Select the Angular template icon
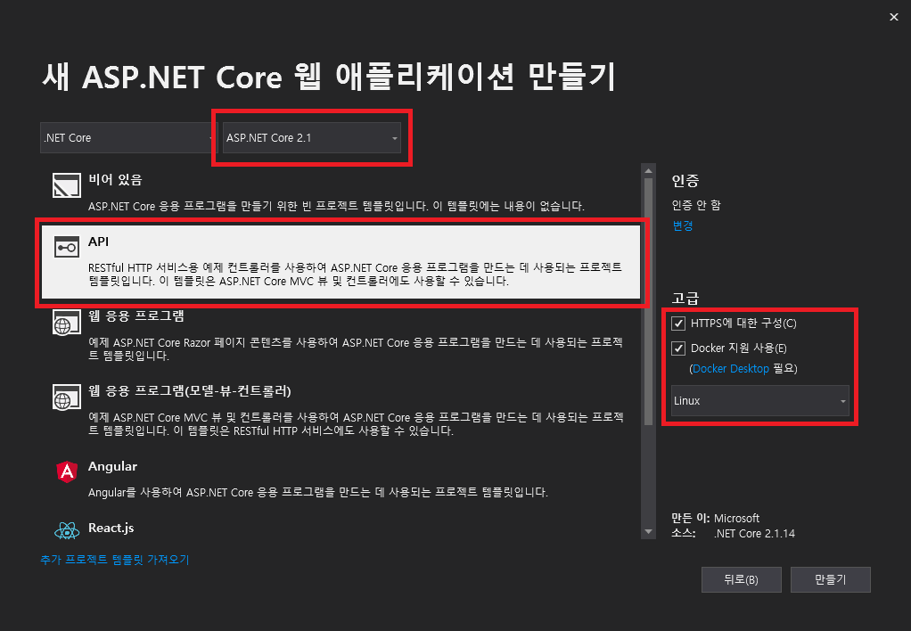Viewport: 911px width, 631px height. (67, 471)
